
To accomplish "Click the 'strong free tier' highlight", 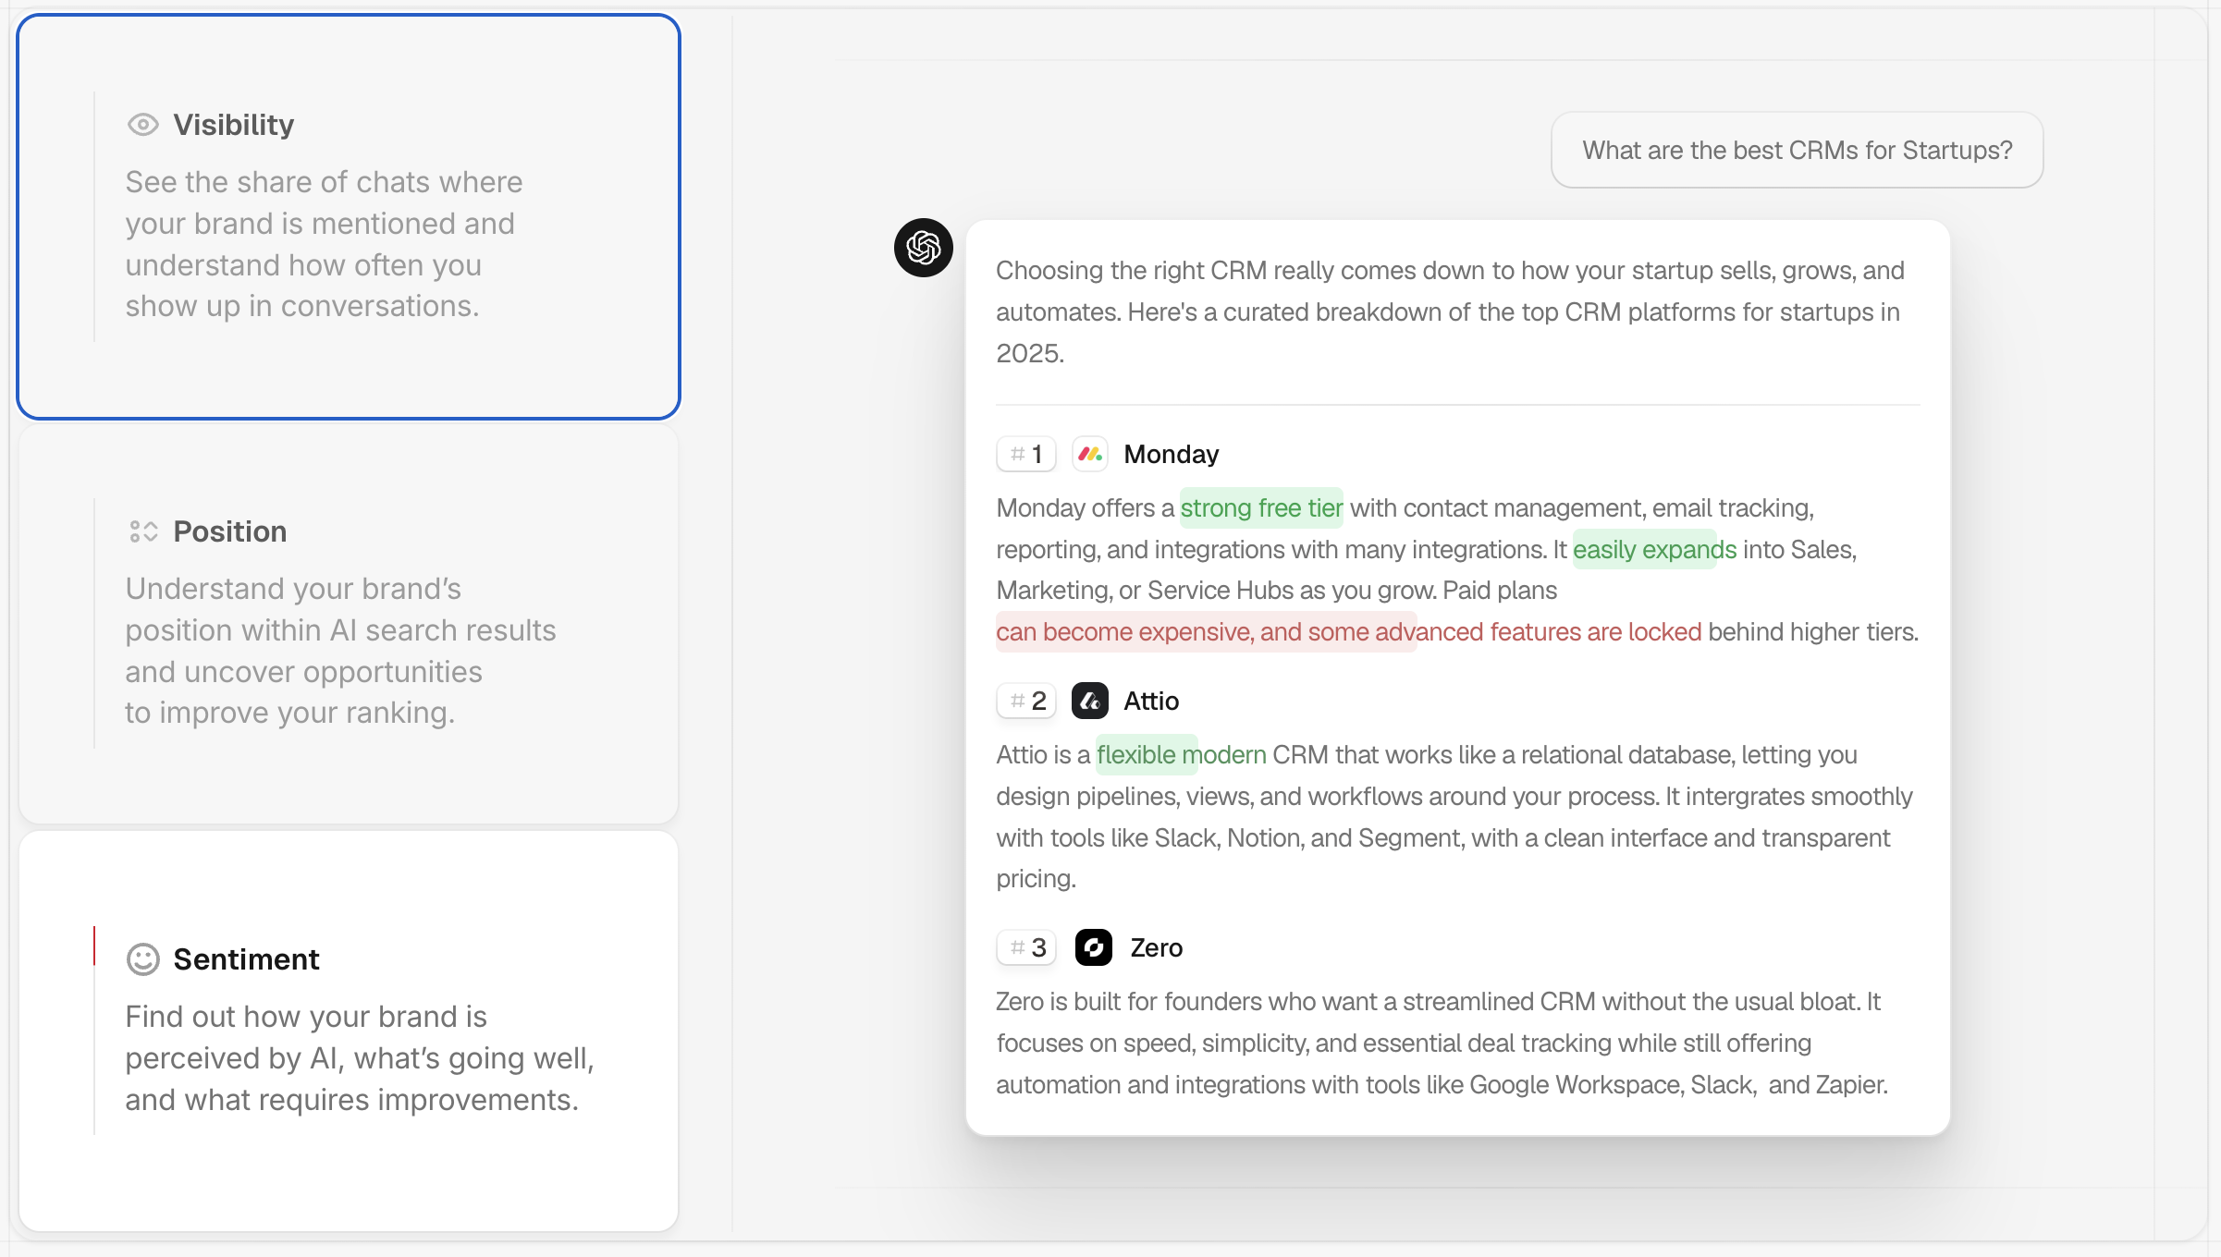I will (1261, 507).
